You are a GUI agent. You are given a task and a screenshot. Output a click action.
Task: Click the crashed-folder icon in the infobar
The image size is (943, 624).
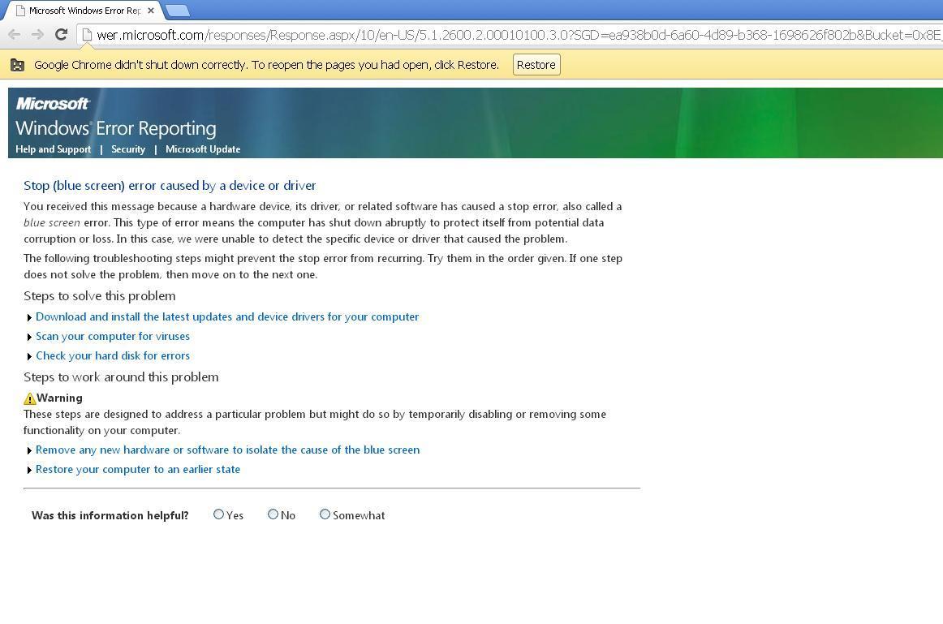pyautogui.click(x=17, y=65)
